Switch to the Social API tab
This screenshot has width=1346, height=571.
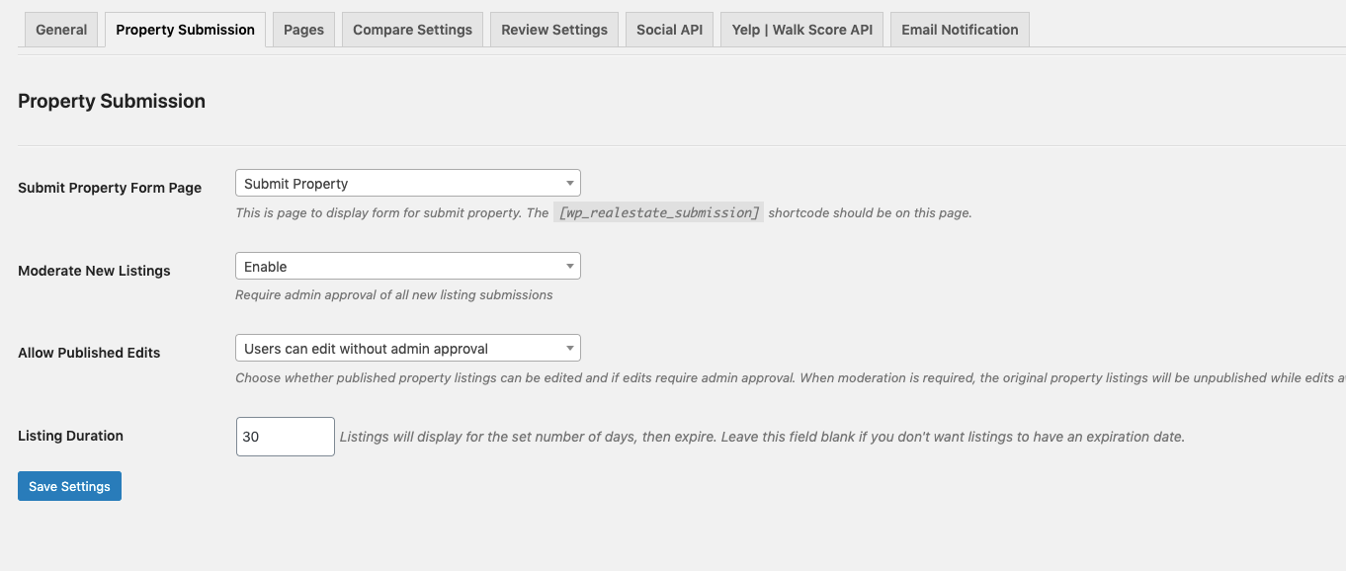point(669,30)
